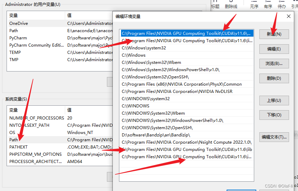The height and width of the screenshot is (191, 298).
Task: Click 删除(D) to remove the entry
Action: (x=274, y=78)
